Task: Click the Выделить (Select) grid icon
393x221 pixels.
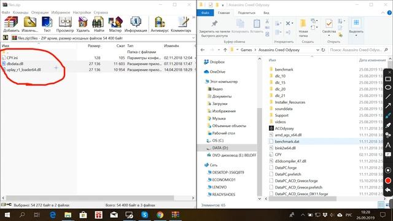Action: point(356,23)
